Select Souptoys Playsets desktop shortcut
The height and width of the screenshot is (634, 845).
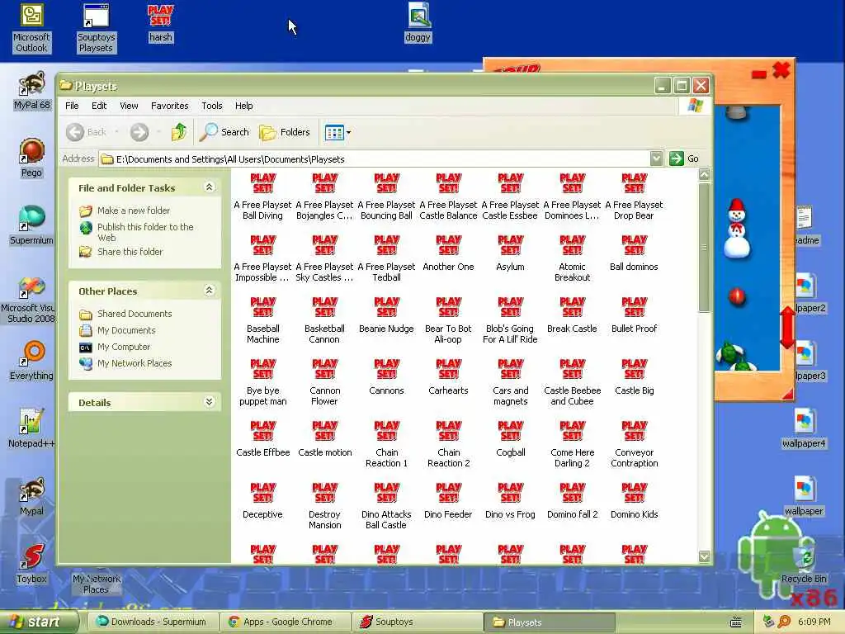tap(96, 28)
